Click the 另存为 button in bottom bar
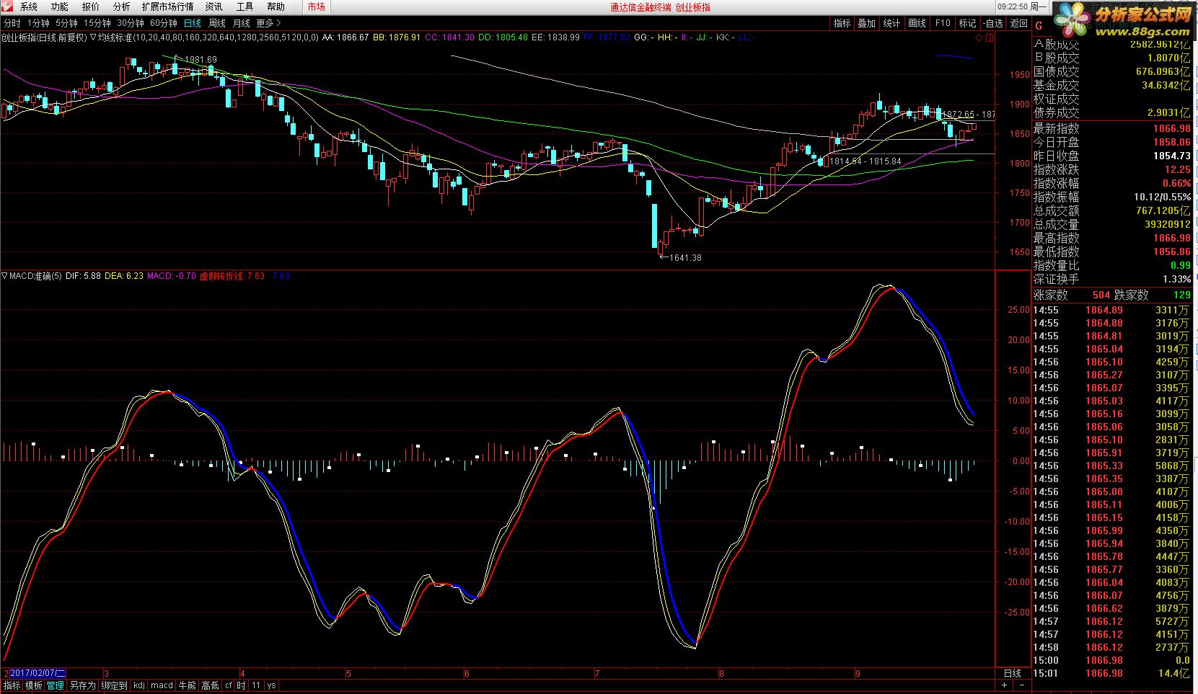This screenshot has width=1198, height=694. [83, 685]
